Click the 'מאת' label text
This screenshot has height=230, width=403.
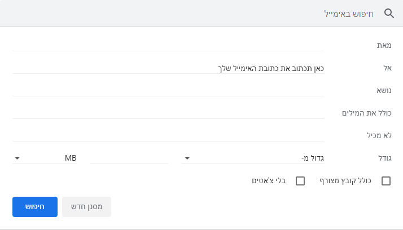click(384, 45)
